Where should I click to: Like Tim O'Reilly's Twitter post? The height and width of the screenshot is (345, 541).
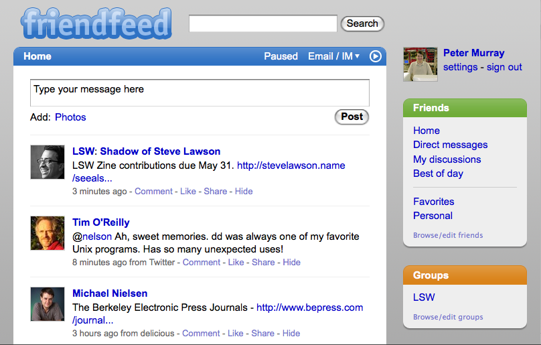point(236,263)
